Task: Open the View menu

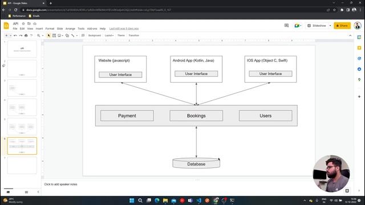Action: click(30, 28)
